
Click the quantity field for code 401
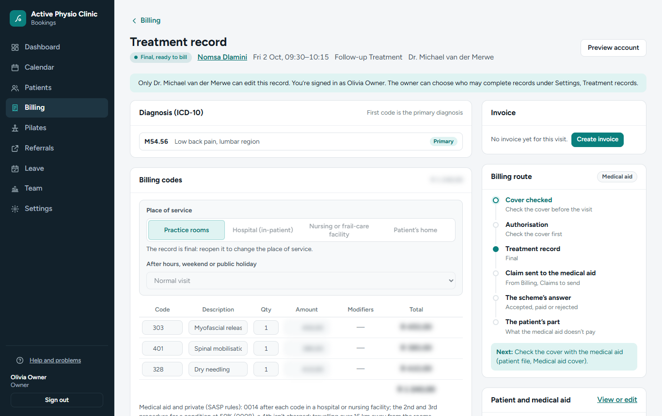click(x=266, y=349)
